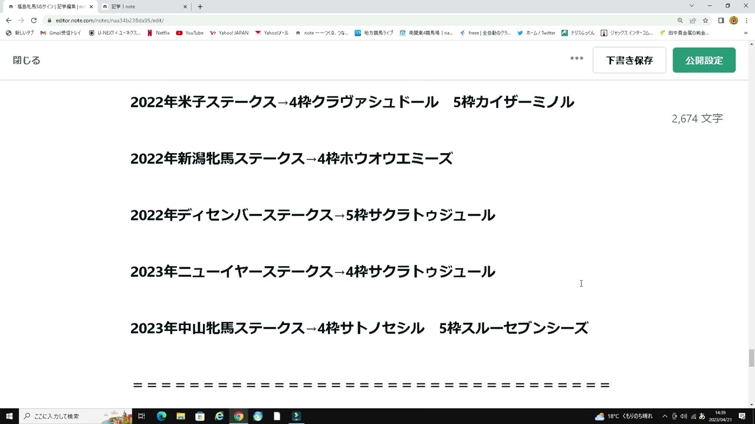Select the 福島牝馬Sのサイン editing tab
Image resolution: width=755 pixels, height=424 pixels.
tap(47, 6)
